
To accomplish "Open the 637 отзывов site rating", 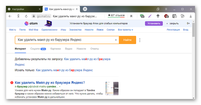I will point(116,16).
